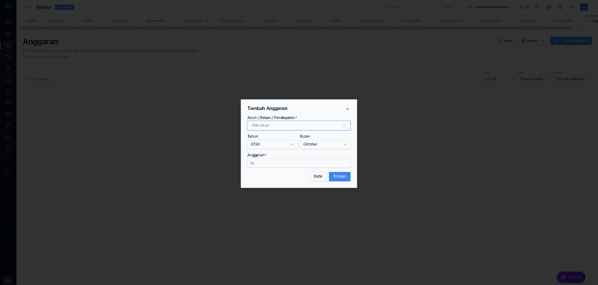Open the settings gear sidebar icon
This screenshot has width=598, height=285.
pos(8,137)
